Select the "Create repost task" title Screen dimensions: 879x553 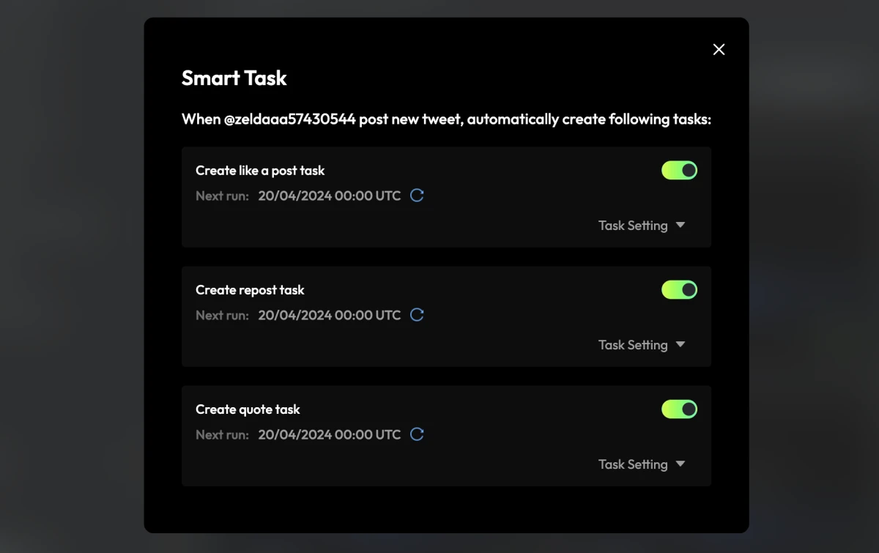250,290
